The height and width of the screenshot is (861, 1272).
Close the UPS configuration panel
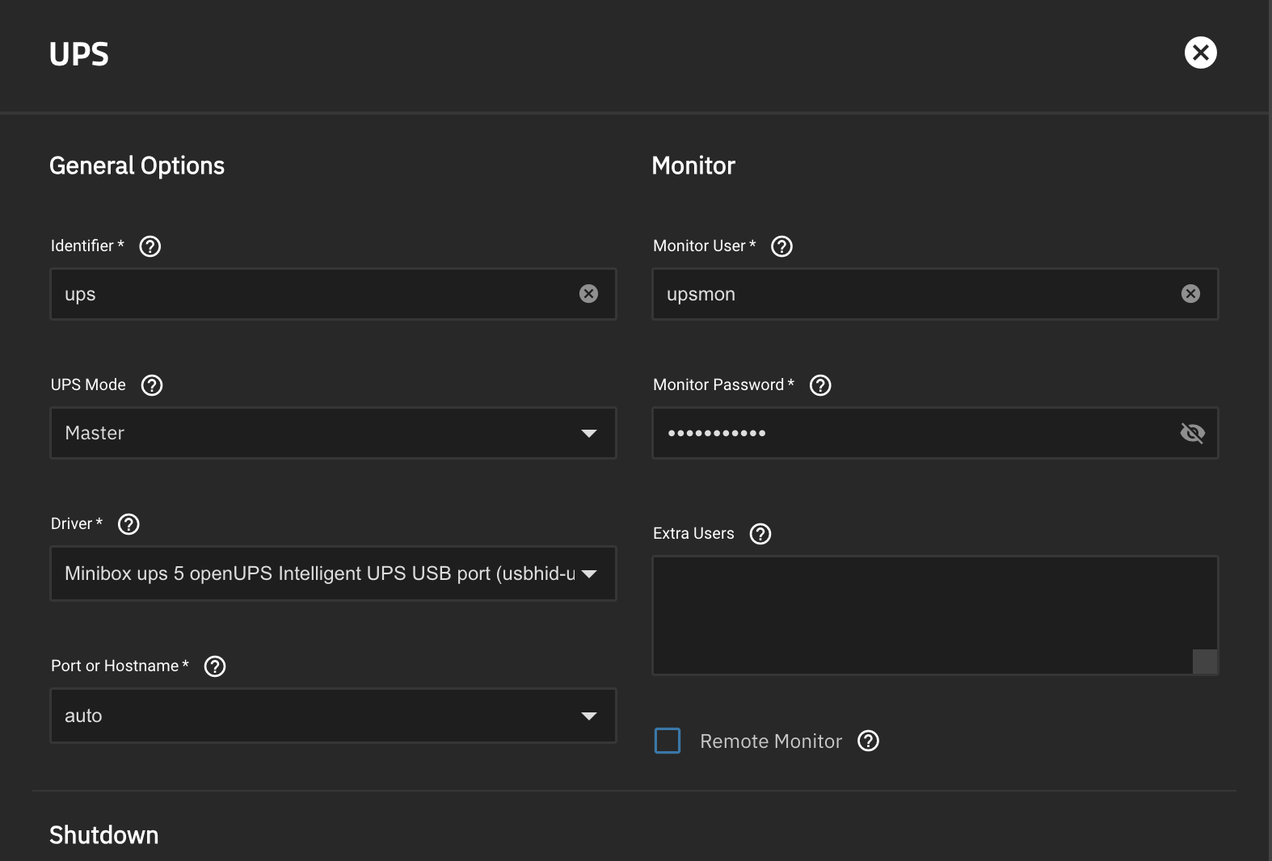pyautogui.click(x=1200, y=52)
